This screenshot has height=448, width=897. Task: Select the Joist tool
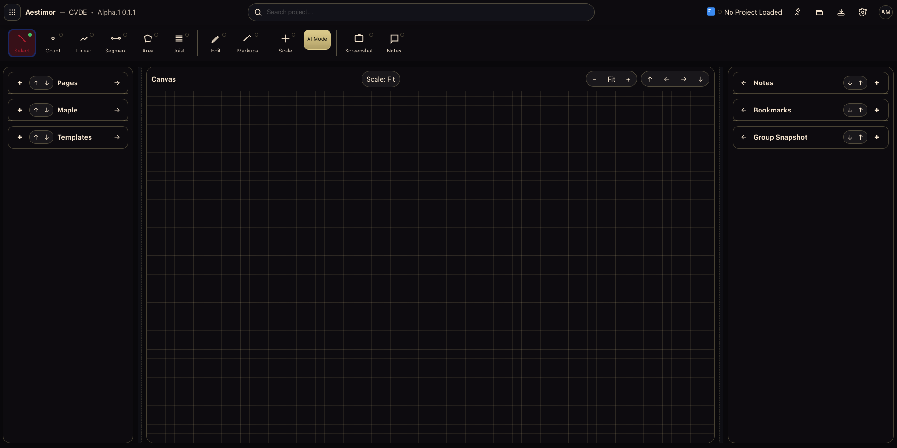pos(179,43)
